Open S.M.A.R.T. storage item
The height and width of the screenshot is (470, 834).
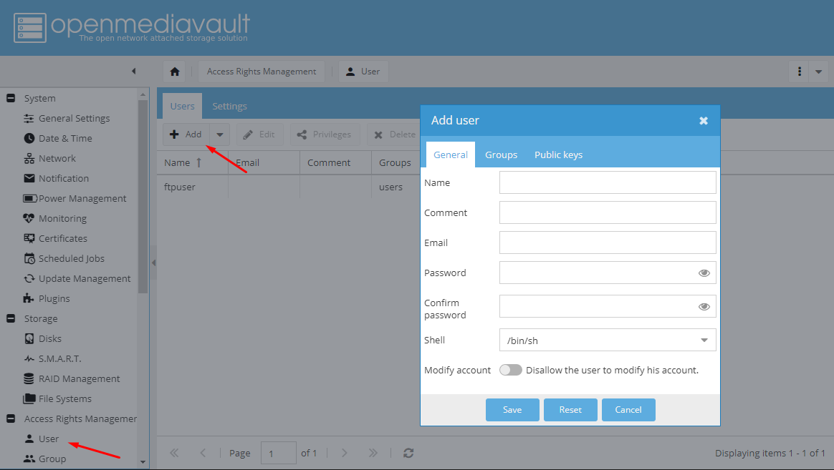pos(59,358)
